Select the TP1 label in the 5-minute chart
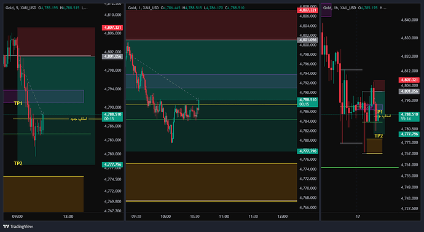 tap(18, 103)
